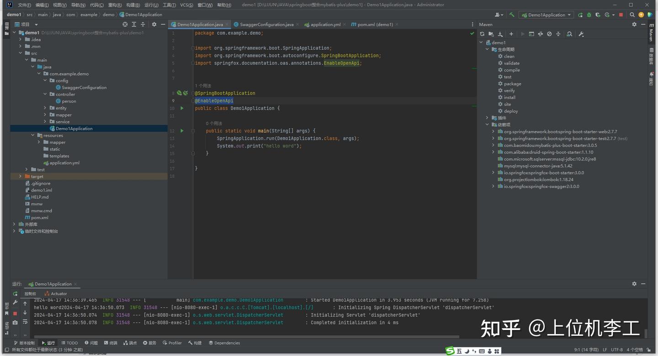Expand the mybatis-plus-boot-starter dependency
This screenshot has height=356, width=658.
(493, 145)
